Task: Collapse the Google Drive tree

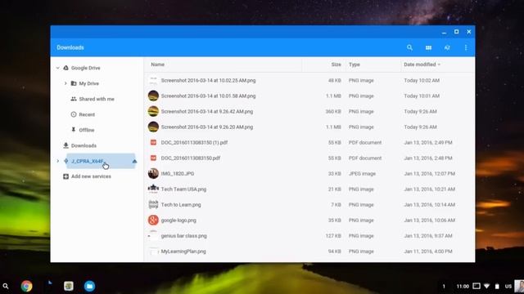Action: [x=57, y=68]
